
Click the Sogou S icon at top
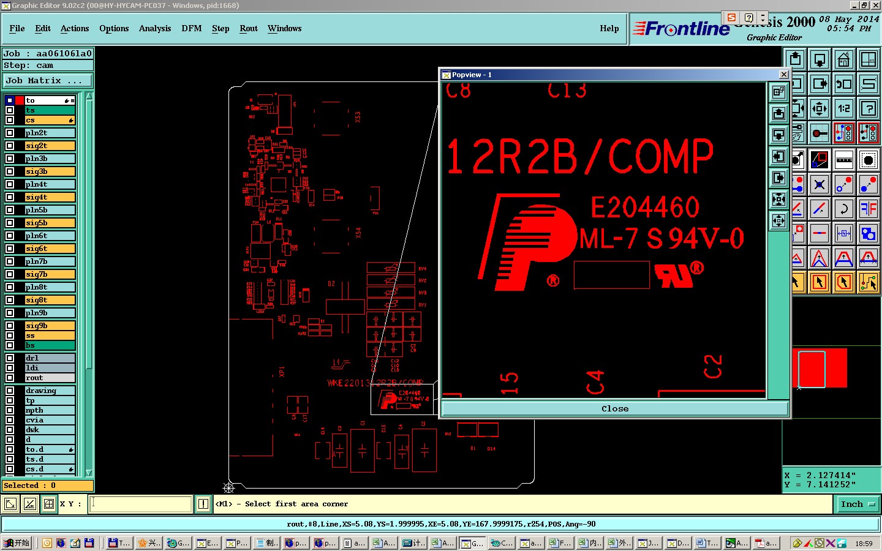pos(731,18)
